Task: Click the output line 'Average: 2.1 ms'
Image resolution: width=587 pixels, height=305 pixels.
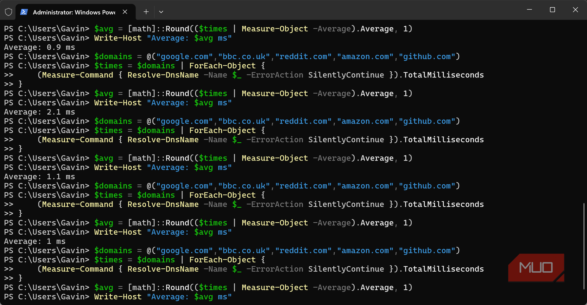Action: 39,112
